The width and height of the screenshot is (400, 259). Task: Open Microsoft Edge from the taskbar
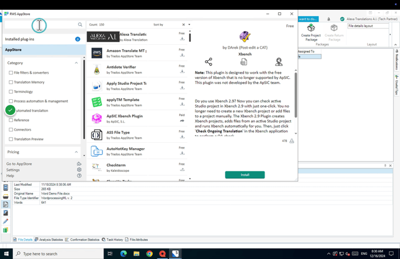(123, 254)
